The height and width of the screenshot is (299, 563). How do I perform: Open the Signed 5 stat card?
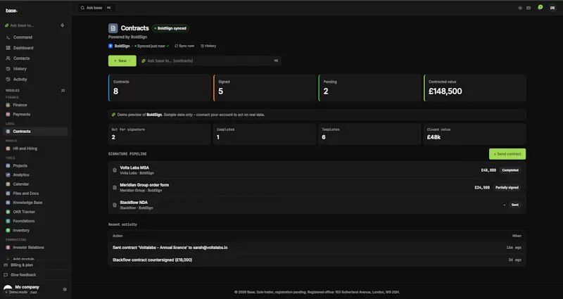(x=265, y=88)
